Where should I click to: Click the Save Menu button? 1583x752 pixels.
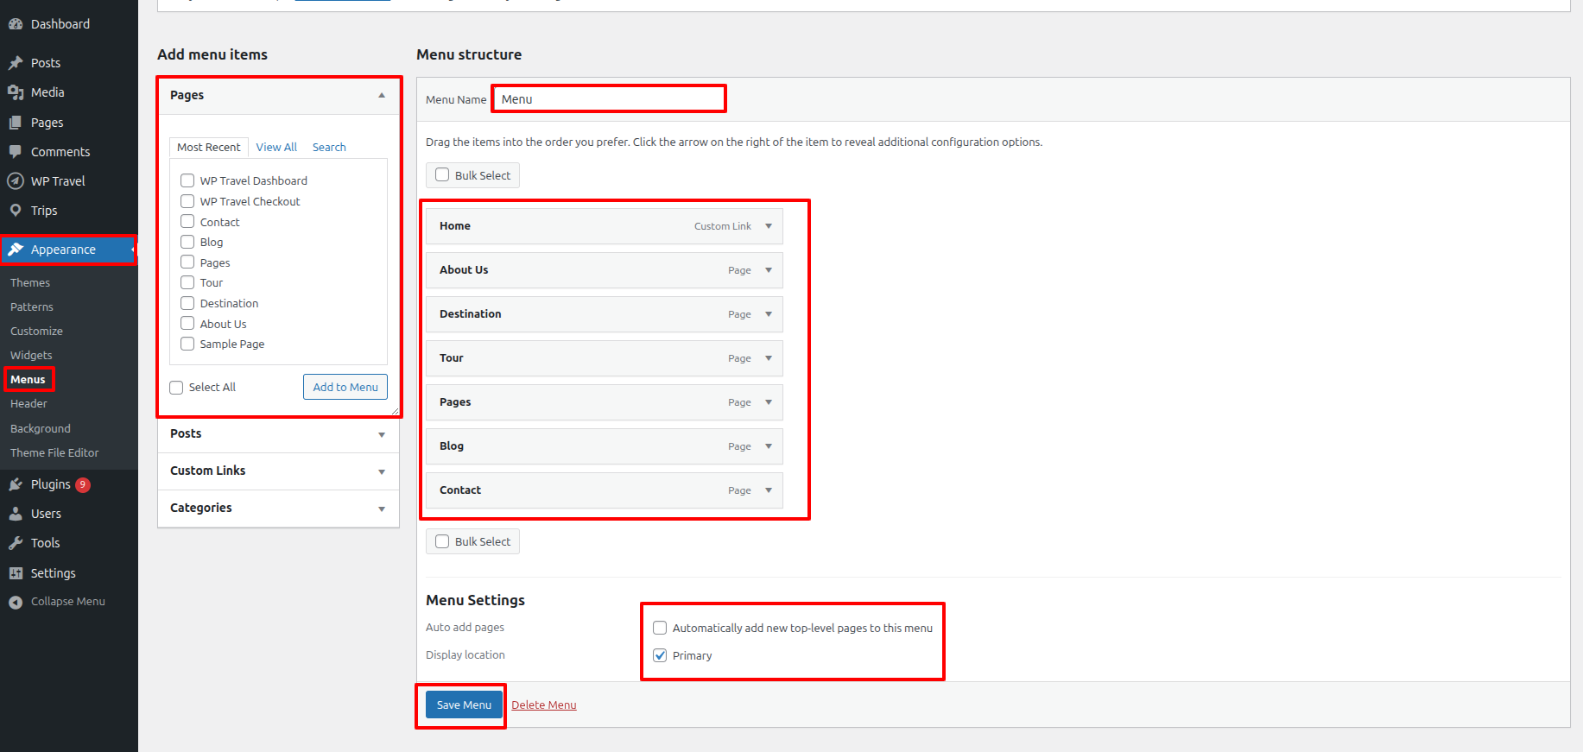coord(464,705)
